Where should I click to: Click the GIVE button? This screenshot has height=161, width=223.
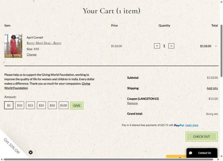(77, 105)
